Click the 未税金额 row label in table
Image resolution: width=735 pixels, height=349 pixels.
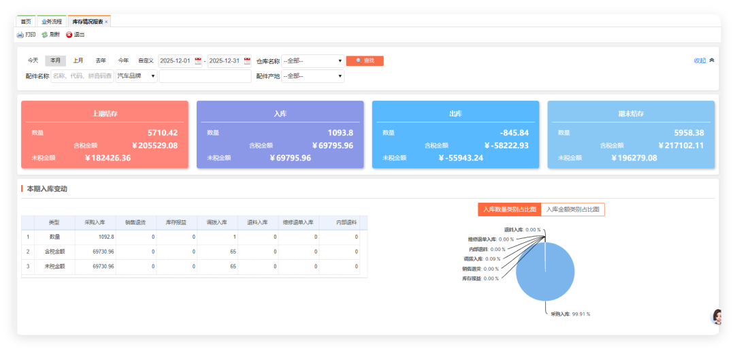pos(54,267)
